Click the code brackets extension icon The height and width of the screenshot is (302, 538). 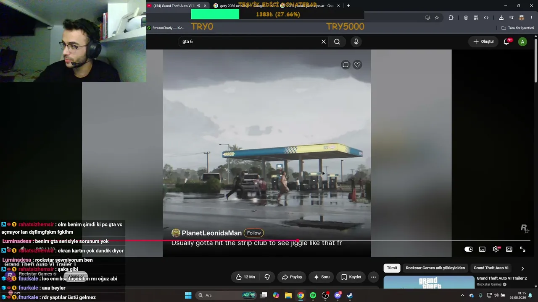click(x=486, y=18)
